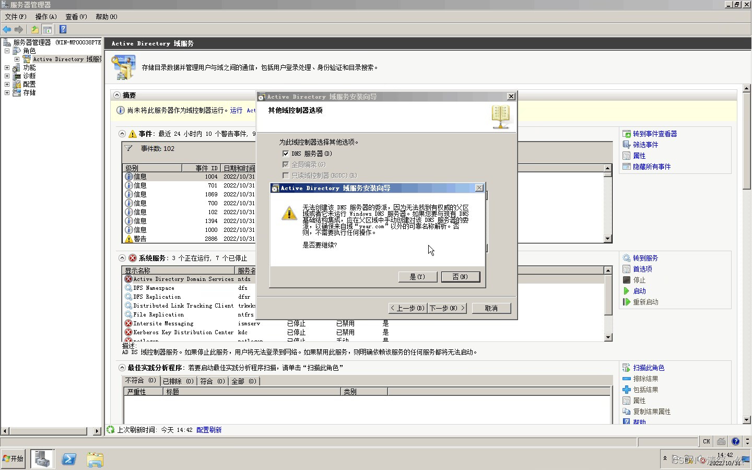This screenshot has height=470, width=752.
Task: Sort events by 事件 ID column header
Action: [201, 168]
